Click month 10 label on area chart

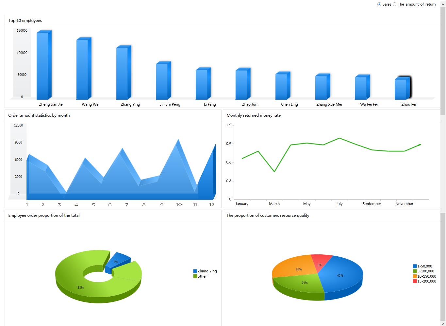click(x=179, y=205)
